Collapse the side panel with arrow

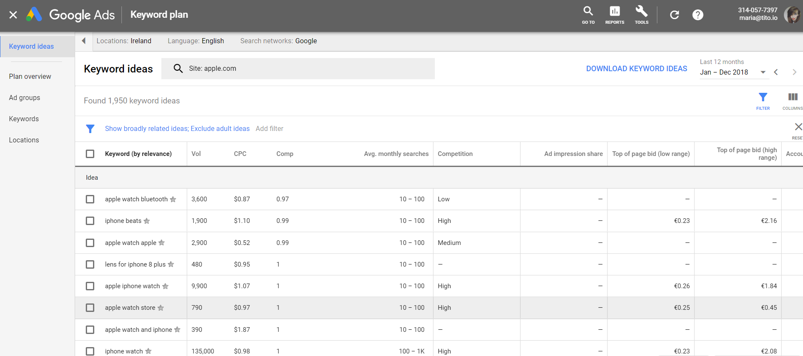pyautogui.click(x=84, y=41)
